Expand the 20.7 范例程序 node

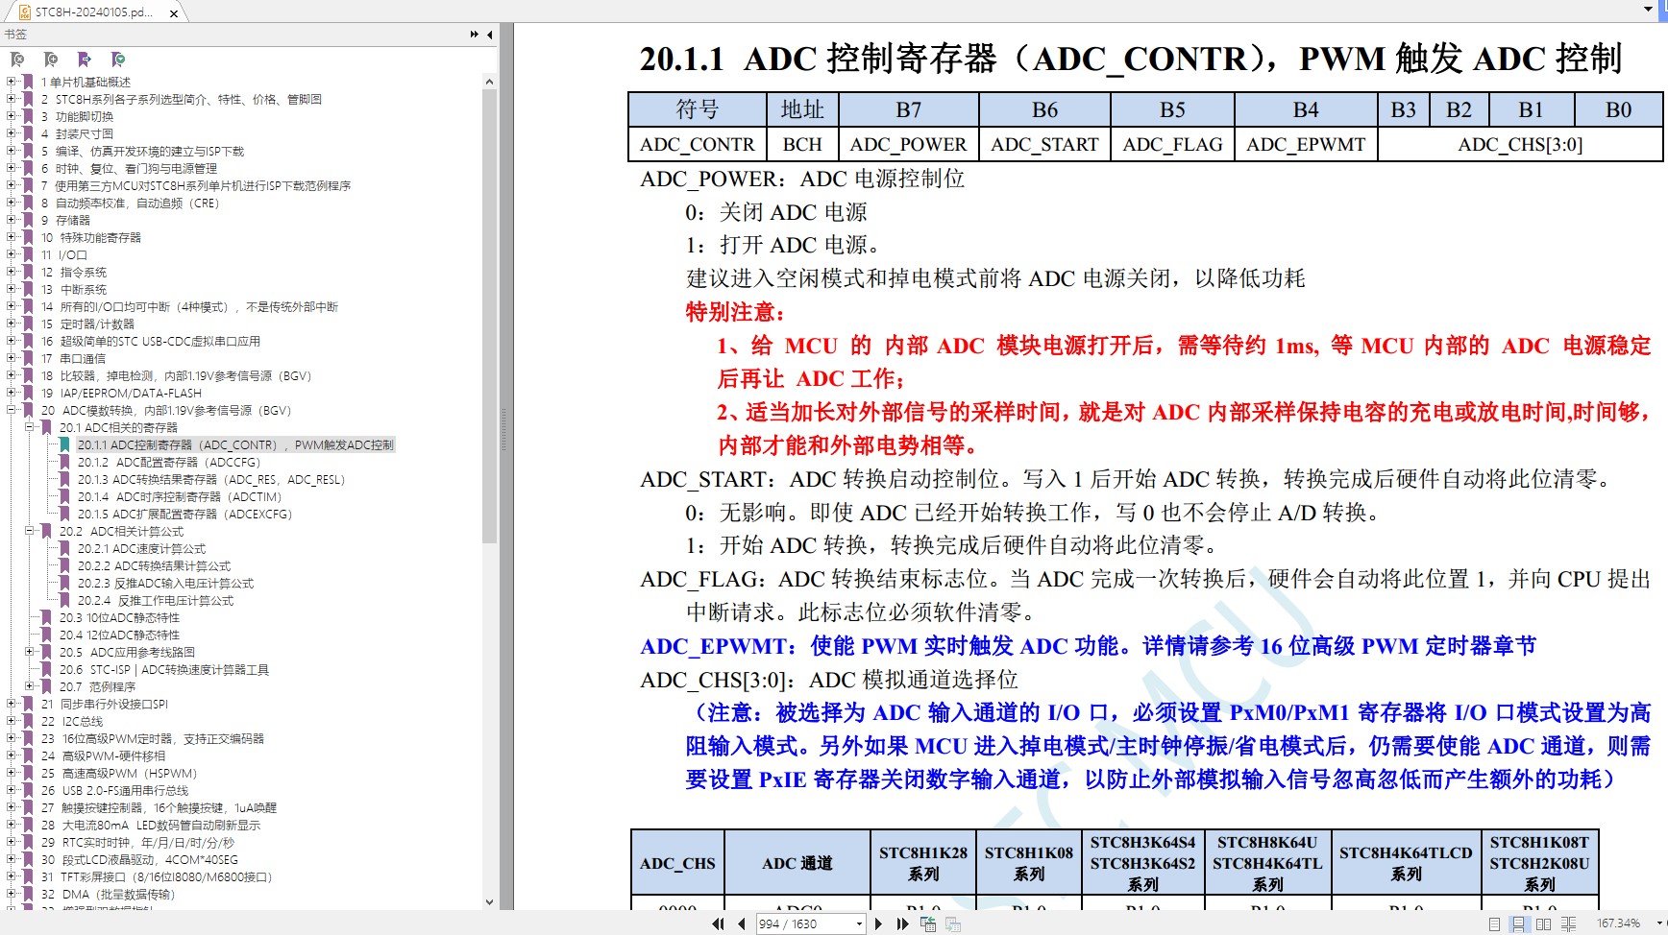tap(30, 686)
